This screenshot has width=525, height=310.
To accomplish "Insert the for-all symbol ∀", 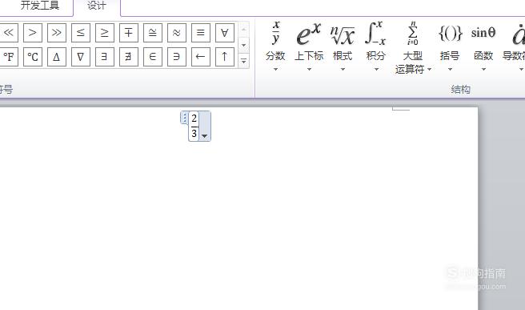I will pos(225,33).
